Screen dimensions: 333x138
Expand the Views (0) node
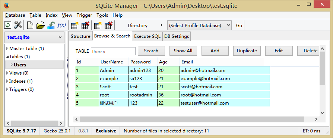point(7,73)
